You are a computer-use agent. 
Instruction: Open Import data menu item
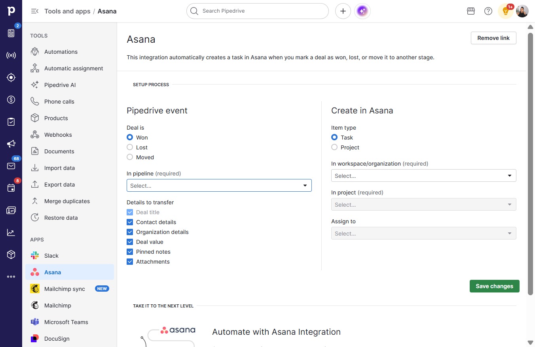tap(70, 168)
